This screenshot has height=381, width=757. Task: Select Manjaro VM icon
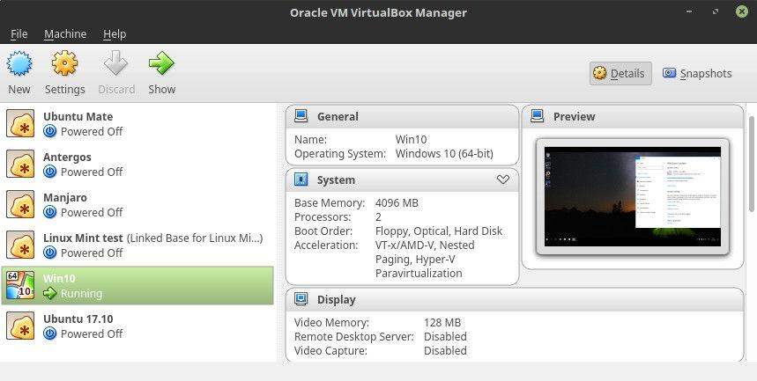point(20,204)
